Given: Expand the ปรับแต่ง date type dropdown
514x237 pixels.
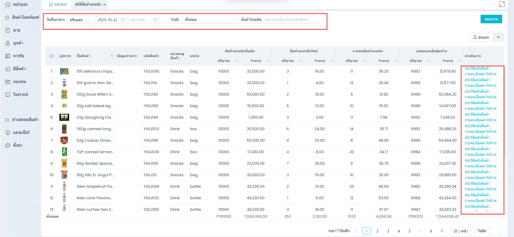Looking at the screenshot, I should [x=80, y=20].
